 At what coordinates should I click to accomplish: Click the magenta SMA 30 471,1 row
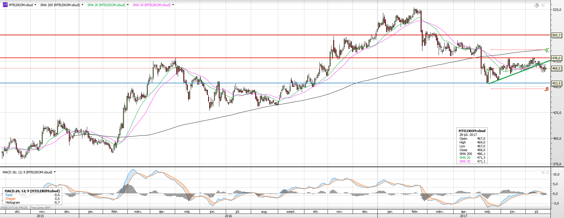pos(472,161)
